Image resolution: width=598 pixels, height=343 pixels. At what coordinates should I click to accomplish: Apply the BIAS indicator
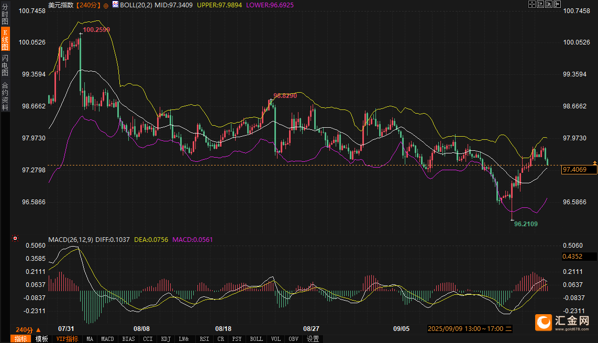[x=128, y=339]
